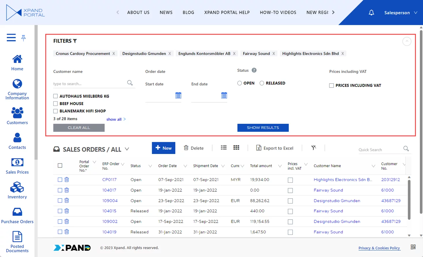423x257 pixels.
Task: Check the Beef House customer filter
Action: pos(55,104)
